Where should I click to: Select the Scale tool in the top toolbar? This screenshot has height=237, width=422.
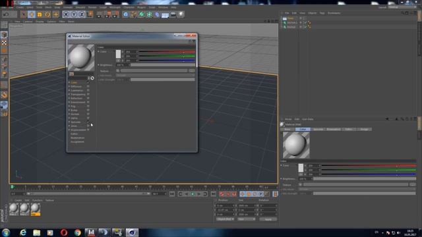[40, 14]
